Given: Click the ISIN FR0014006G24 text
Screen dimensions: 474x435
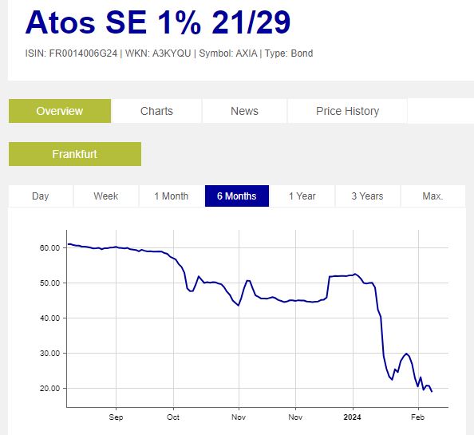Looking at the screenshot, I should (x=71, y=53).
